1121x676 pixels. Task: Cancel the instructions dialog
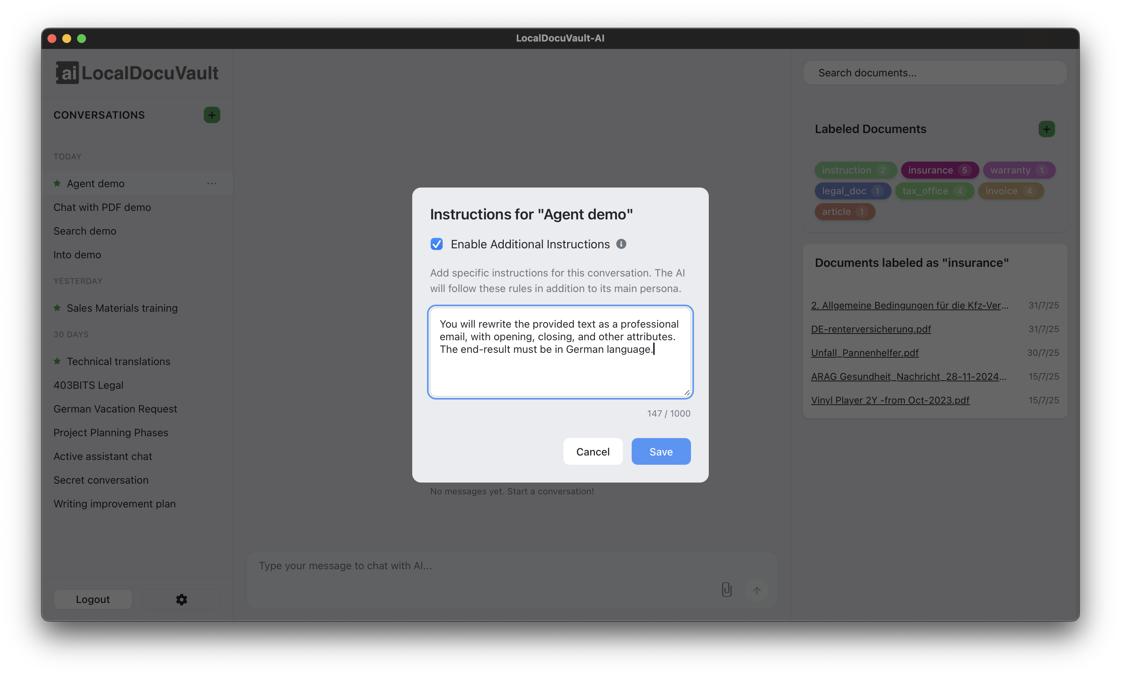pos(593,451)
